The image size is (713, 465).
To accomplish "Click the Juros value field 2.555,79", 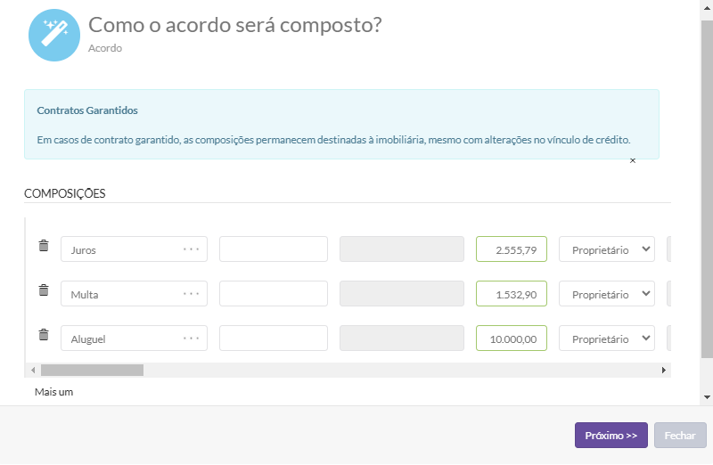I will (512, 249).
